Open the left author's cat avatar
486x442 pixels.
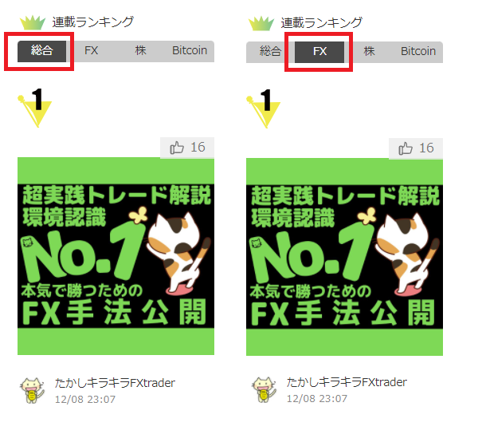click(x=32, y=390)
